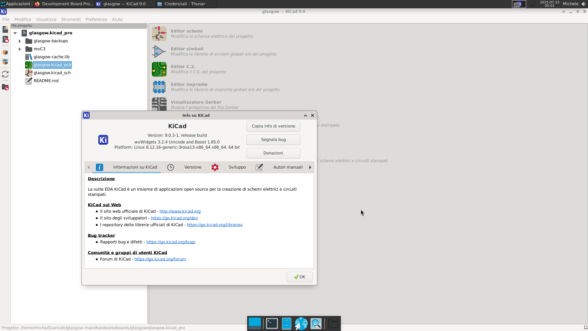Click the Copia info di versione button
The image size is (588, 331).
pos(273,126)
